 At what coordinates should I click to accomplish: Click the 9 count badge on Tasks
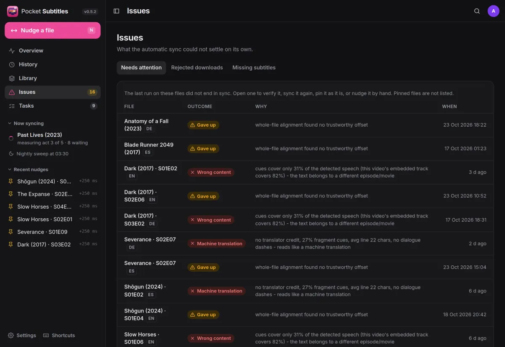click(x=93, y=106)
